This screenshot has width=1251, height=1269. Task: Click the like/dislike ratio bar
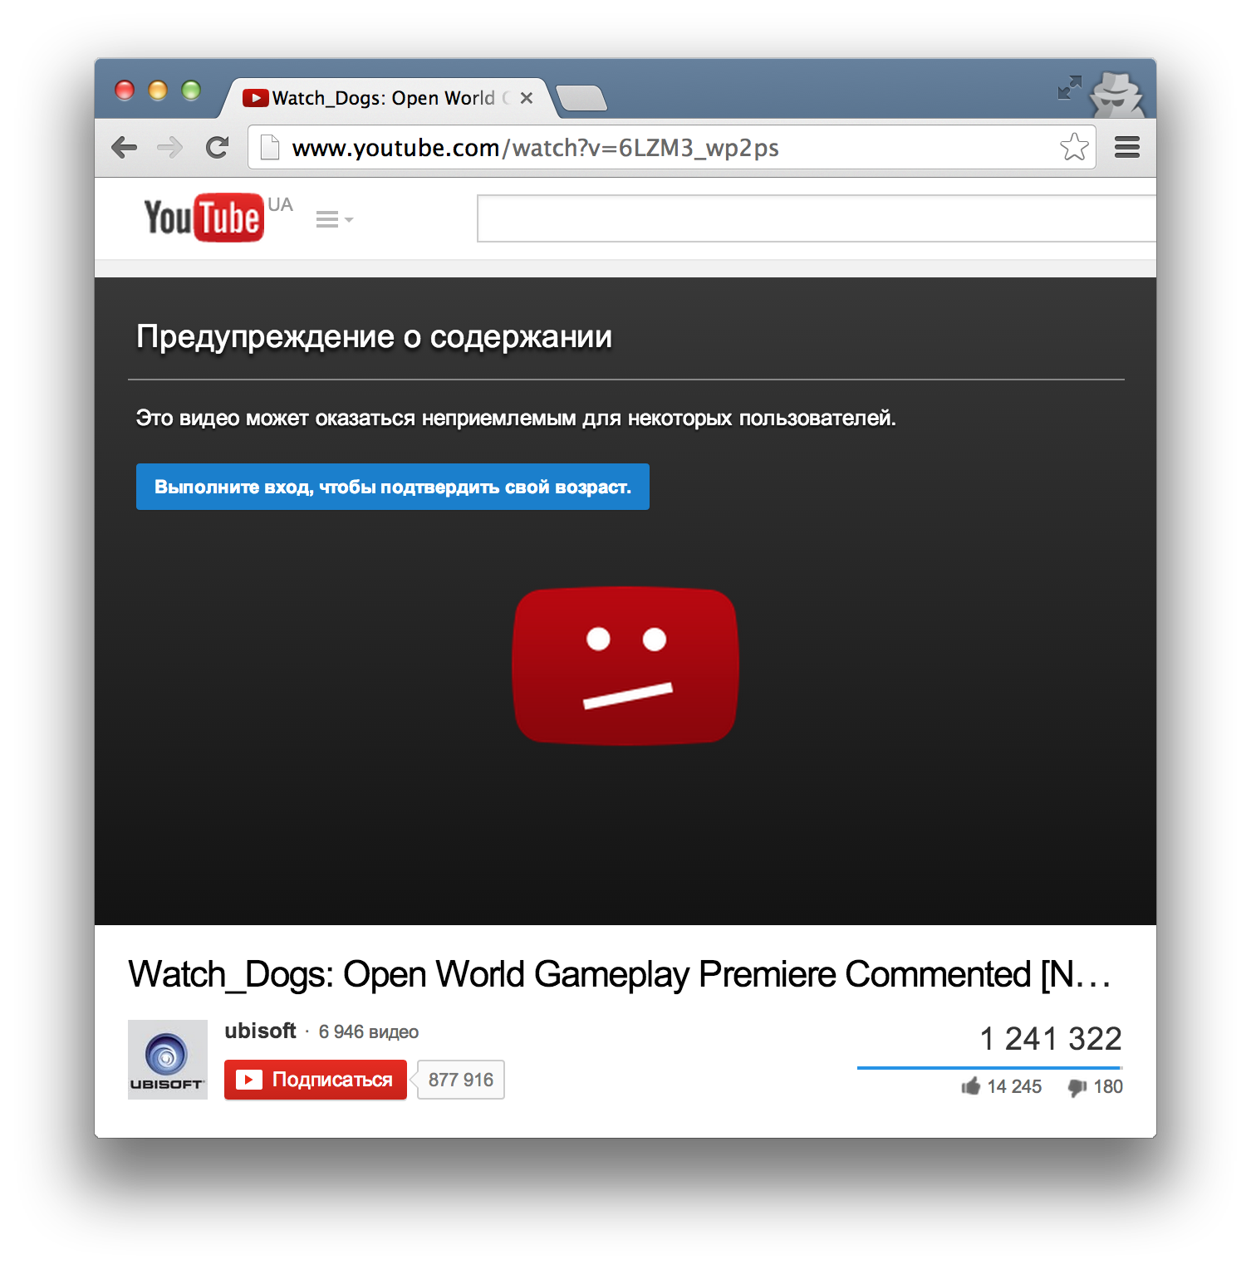point(989,1068)
